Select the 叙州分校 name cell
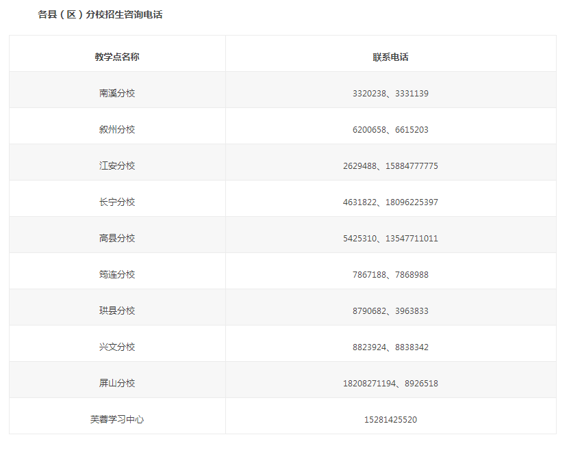 coord(117,129)
